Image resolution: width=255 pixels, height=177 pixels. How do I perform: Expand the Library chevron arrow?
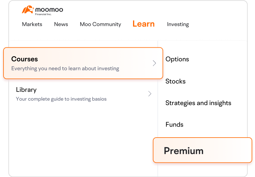click(150, 94)
